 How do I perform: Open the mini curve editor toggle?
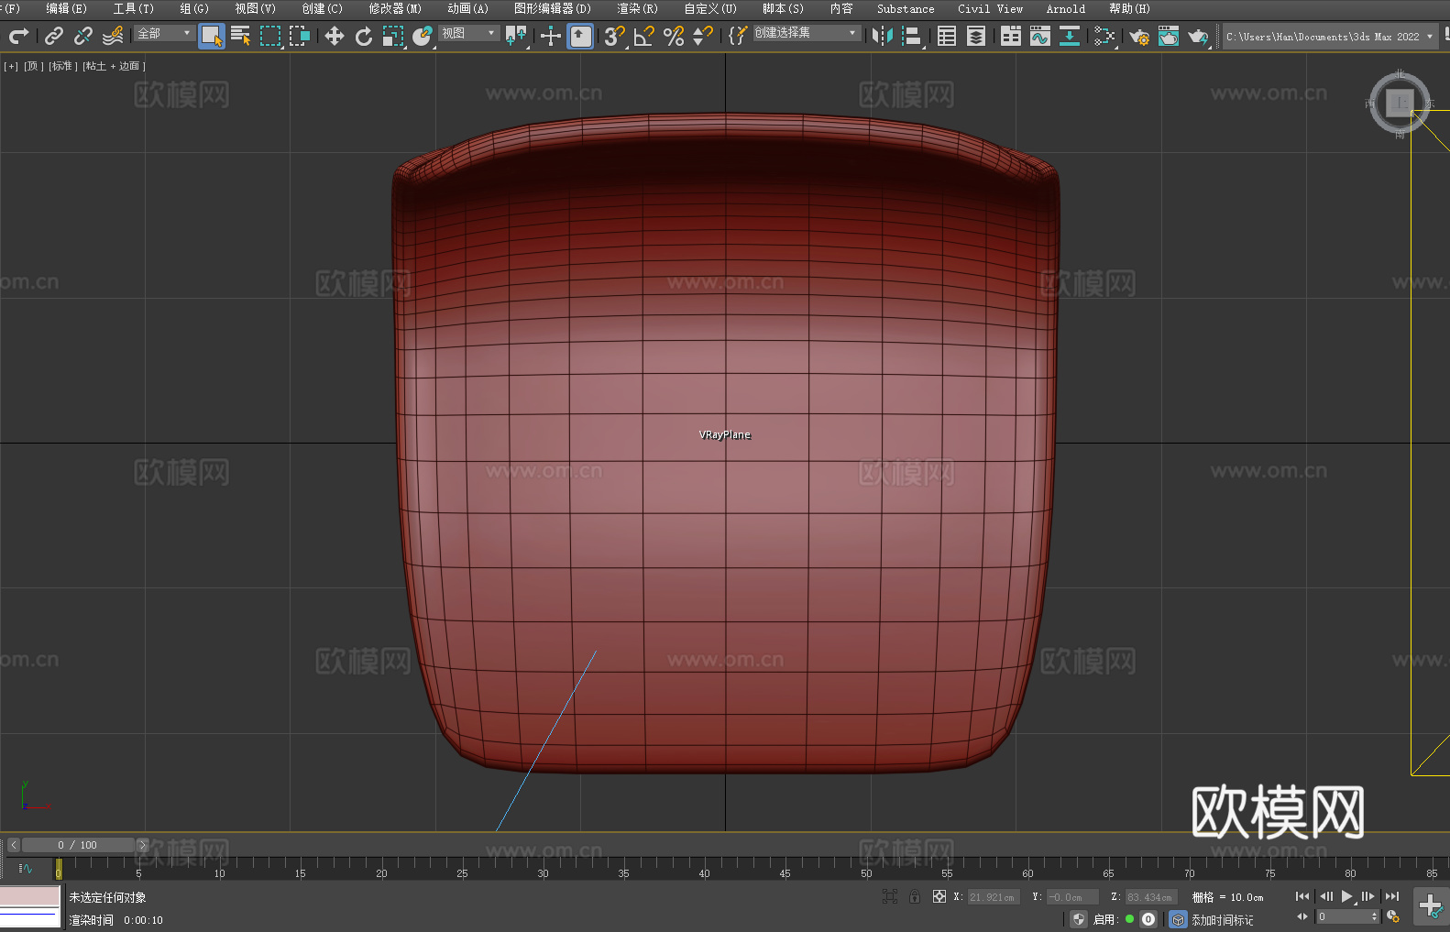pos(26,869)
